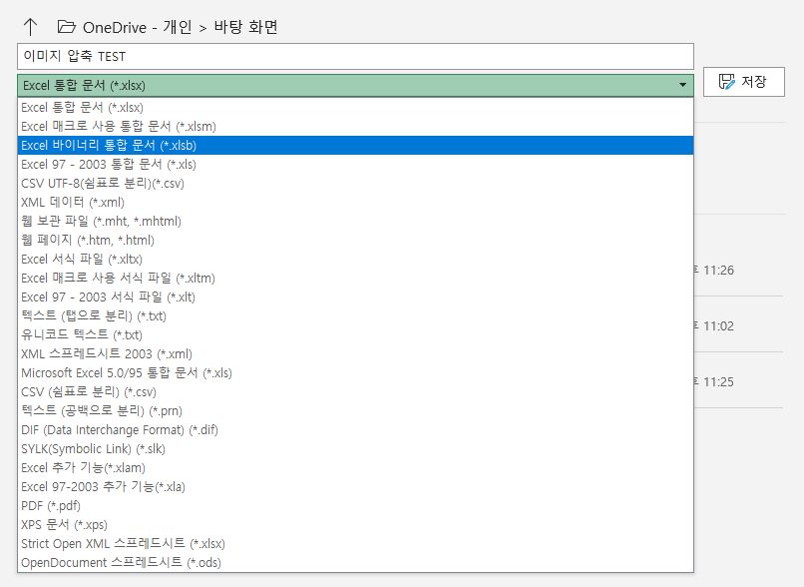Select PDF (*.pdf) format
Viewport: 804px width, 587px height.
pos(355,506)
